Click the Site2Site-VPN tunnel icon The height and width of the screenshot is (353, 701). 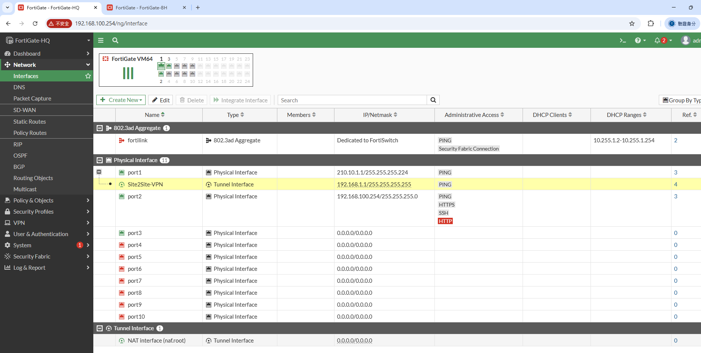(x=122, y=185)
